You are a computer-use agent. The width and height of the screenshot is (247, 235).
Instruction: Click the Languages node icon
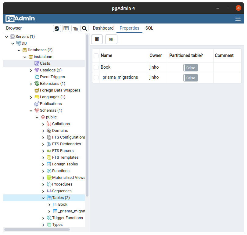click(x=37, y=97)
